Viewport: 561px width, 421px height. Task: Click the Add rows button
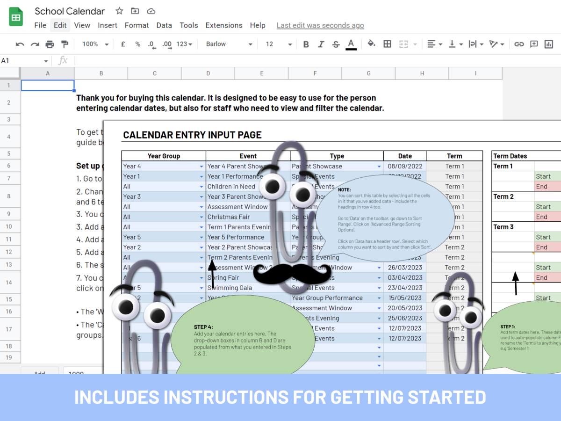(x=39, y=373)
